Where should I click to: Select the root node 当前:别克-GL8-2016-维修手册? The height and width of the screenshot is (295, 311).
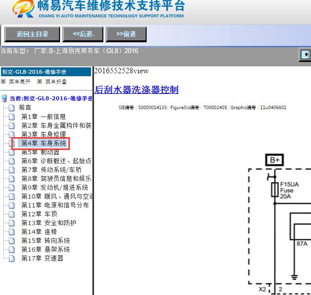pos(51,98)
